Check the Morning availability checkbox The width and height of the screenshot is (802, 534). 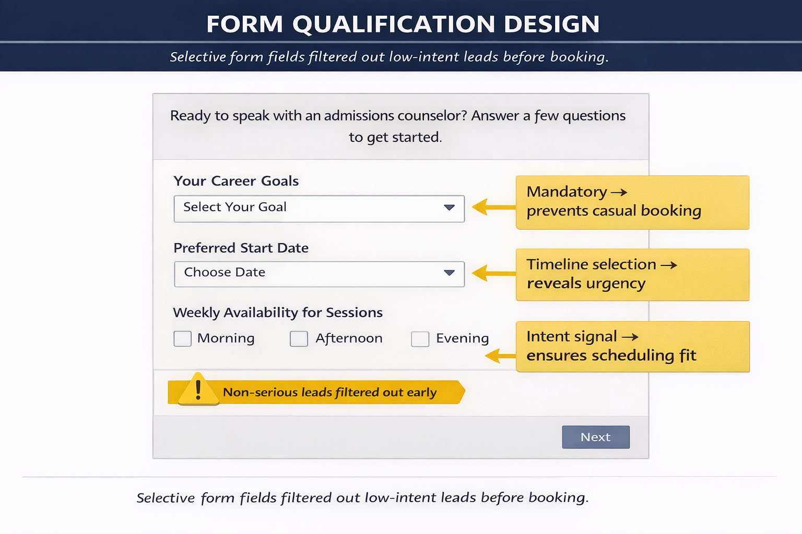pos(182,338)
